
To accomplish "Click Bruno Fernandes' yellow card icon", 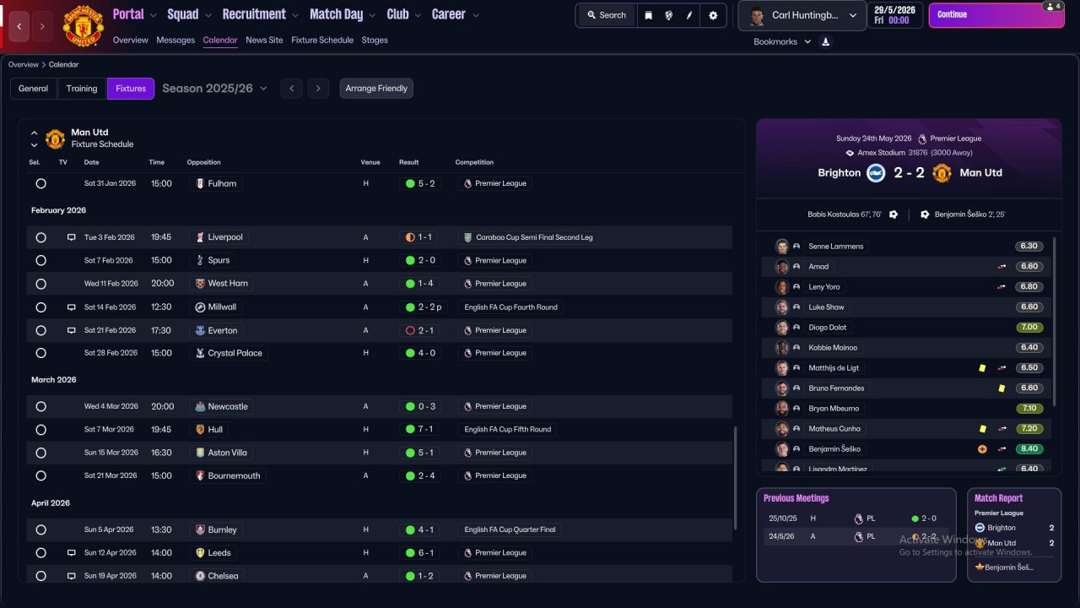I will [x=1002, y=388].
